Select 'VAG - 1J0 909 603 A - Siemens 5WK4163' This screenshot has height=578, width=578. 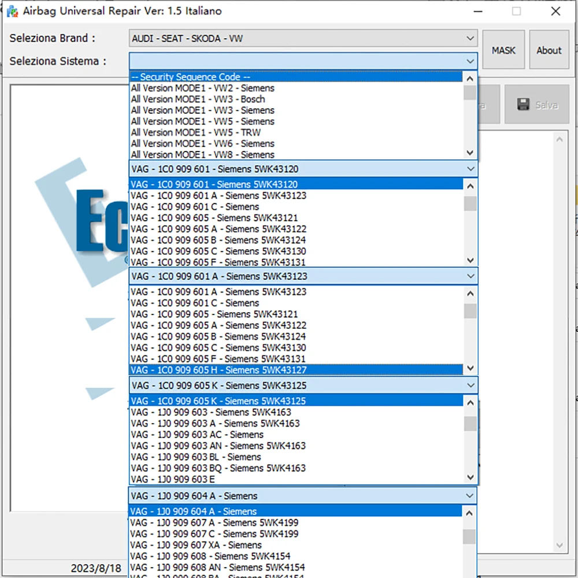click(296, 423)
